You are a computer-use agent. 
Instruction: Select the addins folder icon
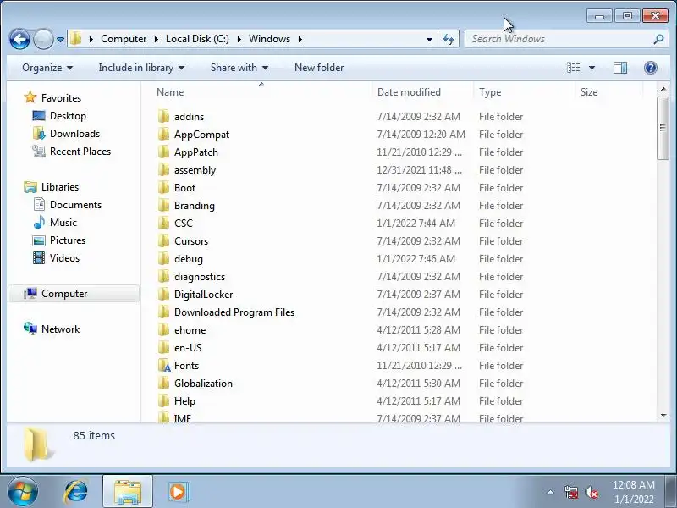tap(164, 116)
